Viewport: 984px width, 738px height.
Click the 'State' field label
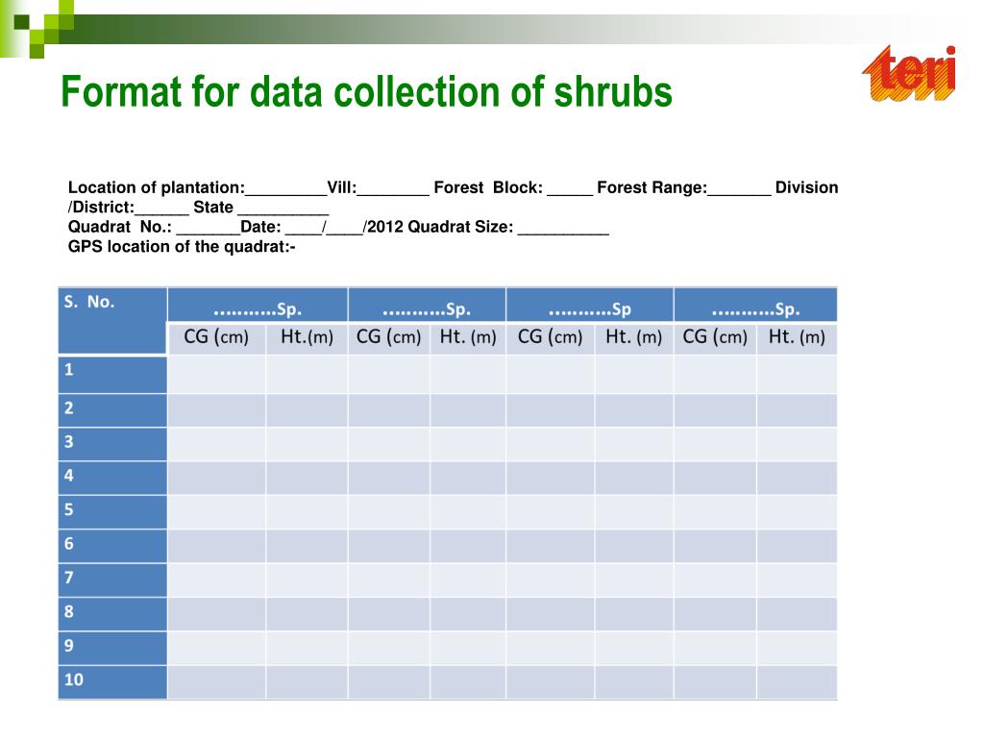pyautogui.click(x=213, y=208)
